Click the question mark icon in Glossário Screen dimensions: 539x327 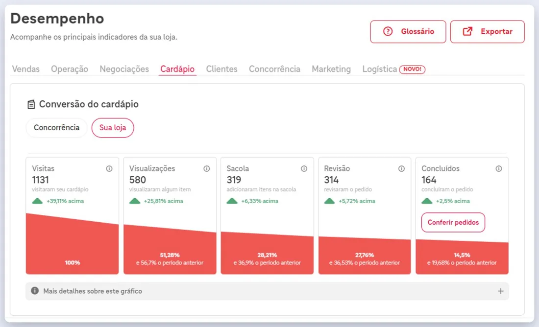[388, 31]
